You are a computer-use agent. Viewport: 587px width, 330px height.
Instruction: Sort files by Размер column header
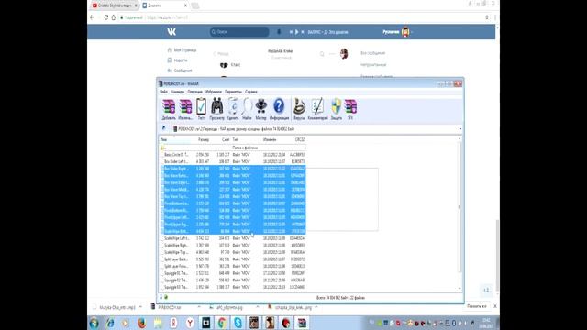click(204, 139)
